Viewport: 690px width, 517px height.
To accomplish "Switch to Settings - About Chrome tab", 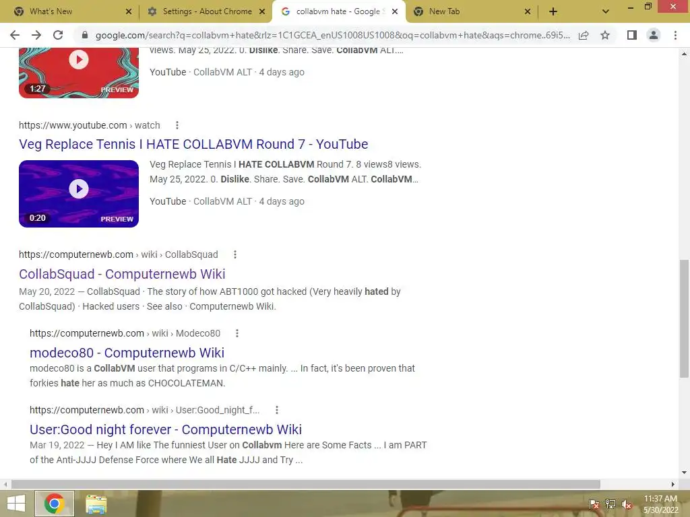I will (x=208, y=11).
